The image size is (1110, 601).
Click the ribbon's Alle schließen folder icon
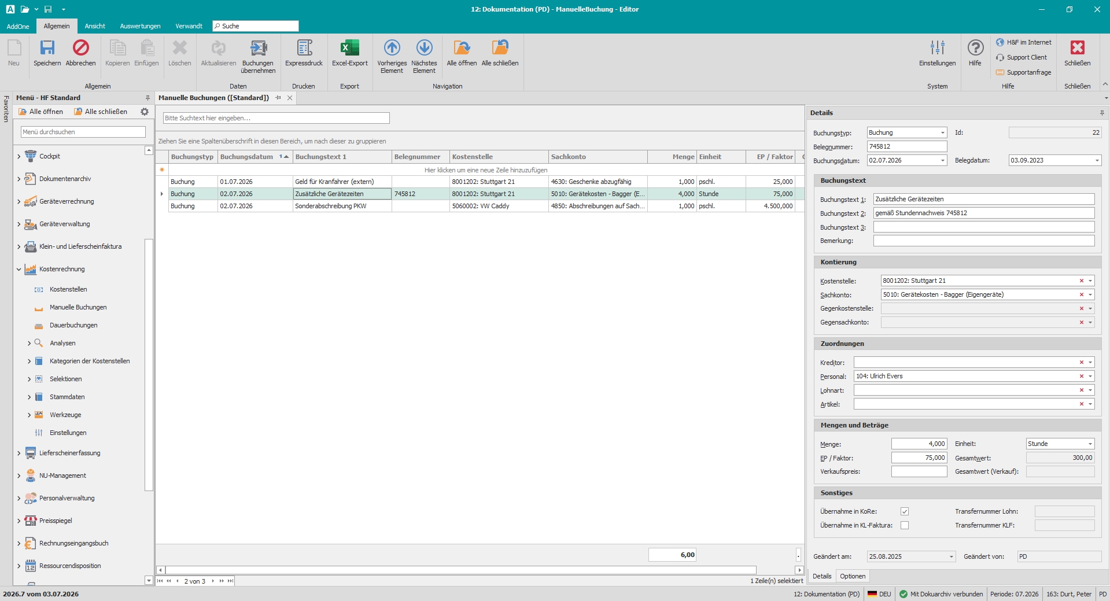point(500,47)
